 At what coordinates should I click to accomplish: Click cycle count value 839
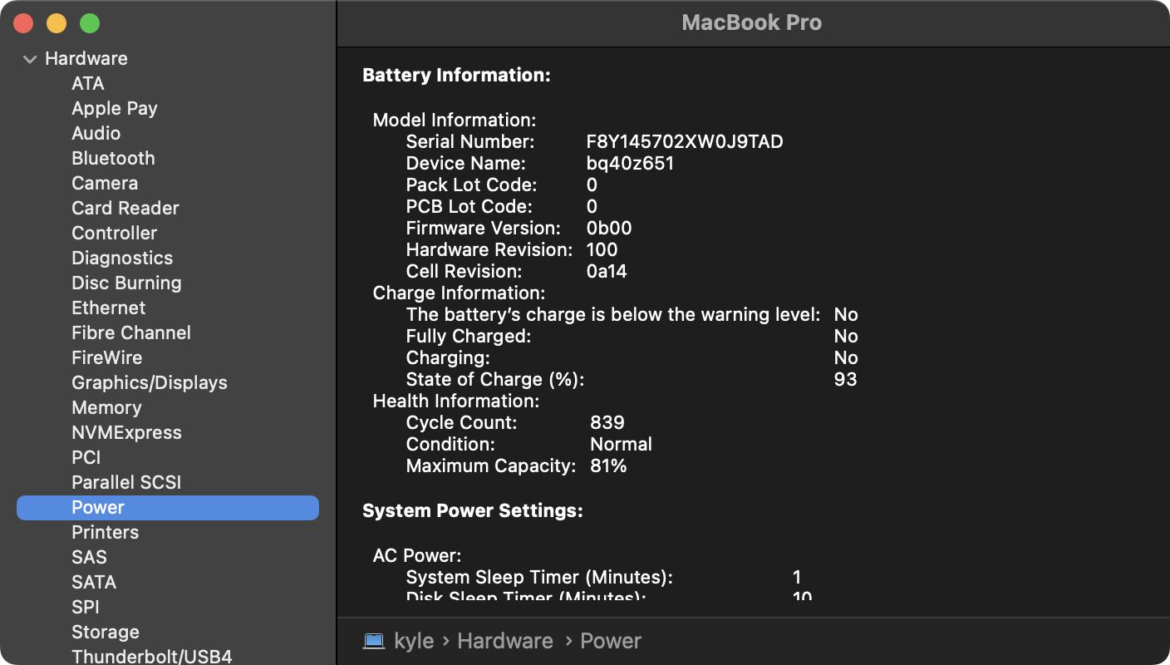tap(607, 422)
